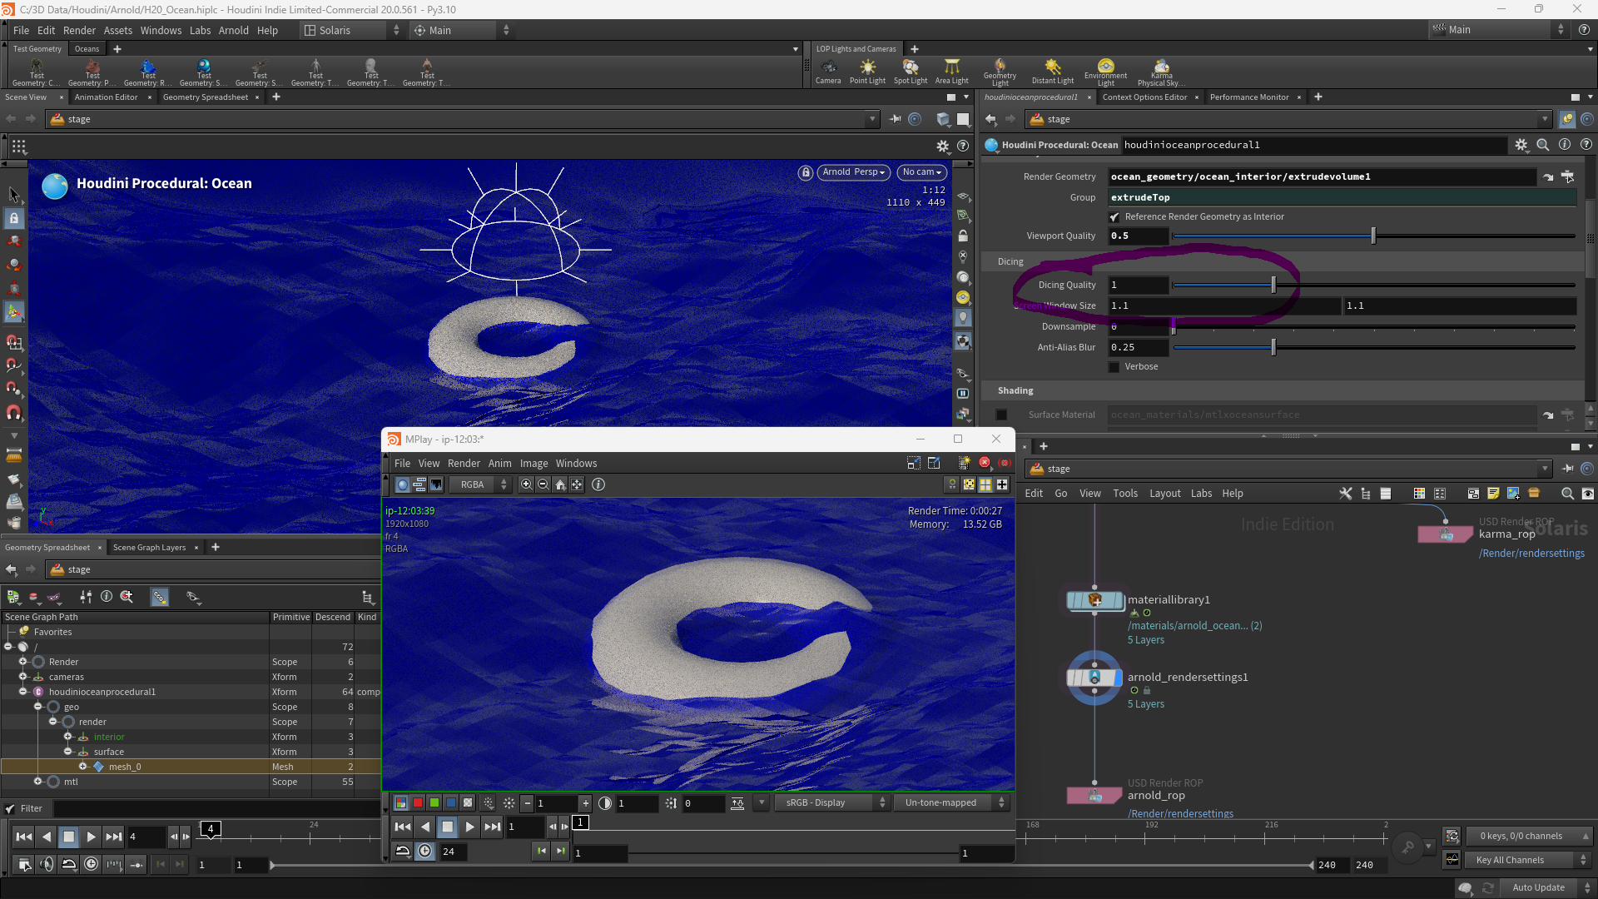Enable the Verbose checkbox
The image size is (1598, 899).
click(x=1114, y=367)
